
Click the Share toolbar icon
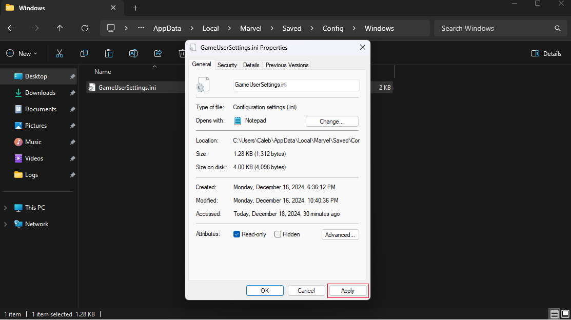(x=158, y=53)
